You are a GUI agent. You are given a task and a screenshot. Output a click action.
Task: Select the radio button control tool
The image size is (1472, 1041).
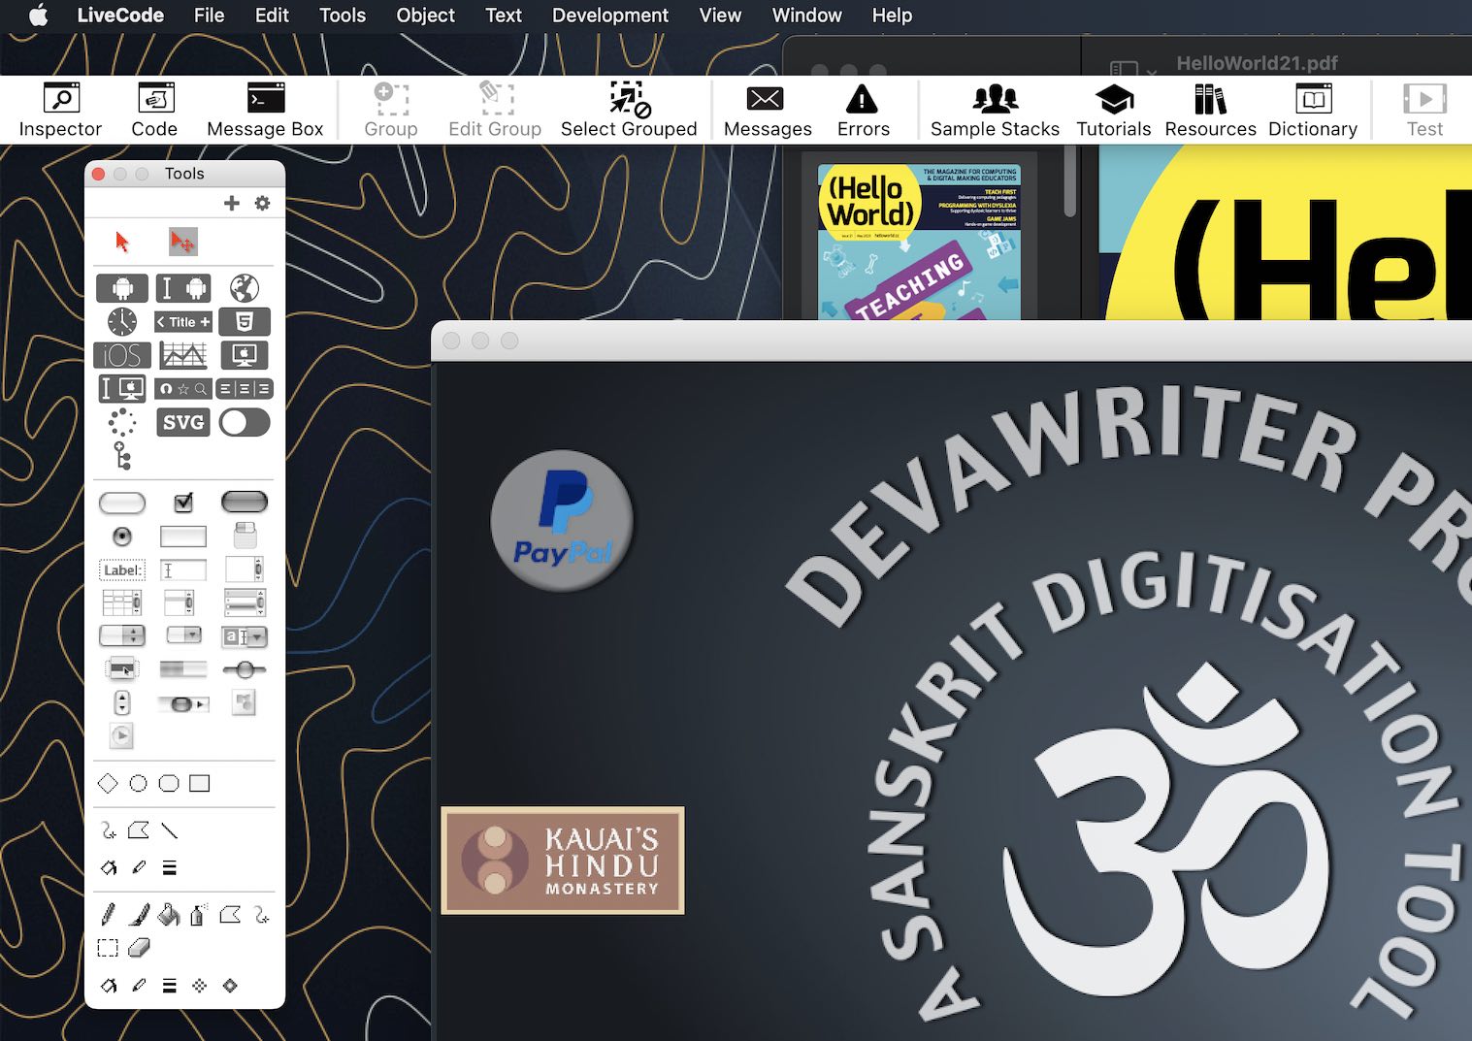tap(122, 537)
